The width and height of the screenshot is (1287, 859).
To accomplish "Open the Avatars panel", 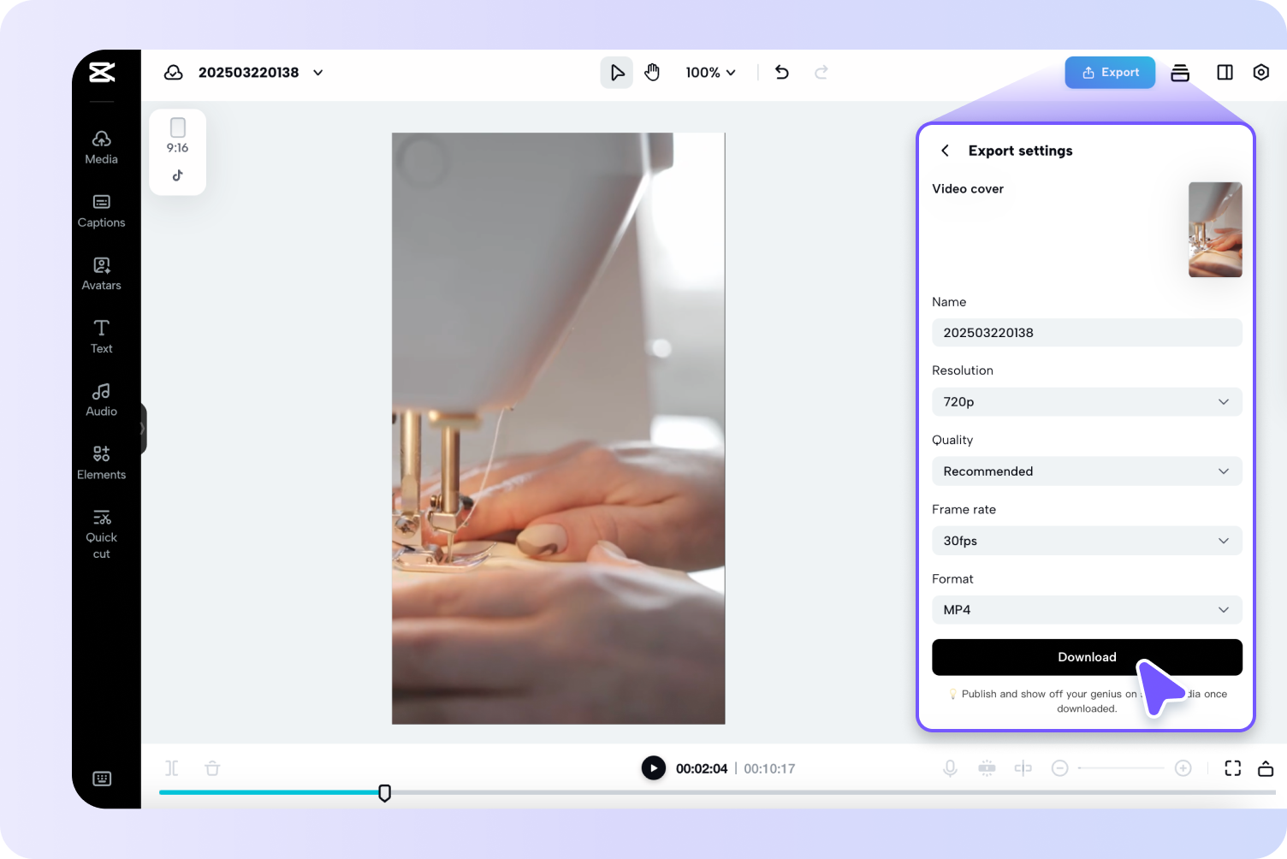I will 102,274.
